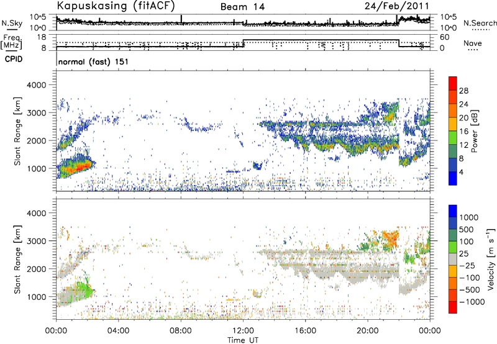Click the power colorbar '20' label
This screenshot has height=344, width=497.
tap(463, 118)
